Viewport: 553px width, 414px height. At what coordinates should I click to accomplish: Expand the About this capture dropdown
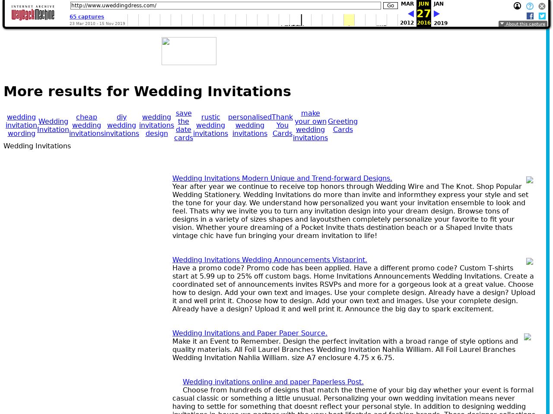click(x=523, y=24)
